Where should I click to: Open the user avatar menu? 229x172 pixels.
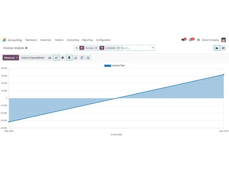pyautogui.click(x=224, y=40)
